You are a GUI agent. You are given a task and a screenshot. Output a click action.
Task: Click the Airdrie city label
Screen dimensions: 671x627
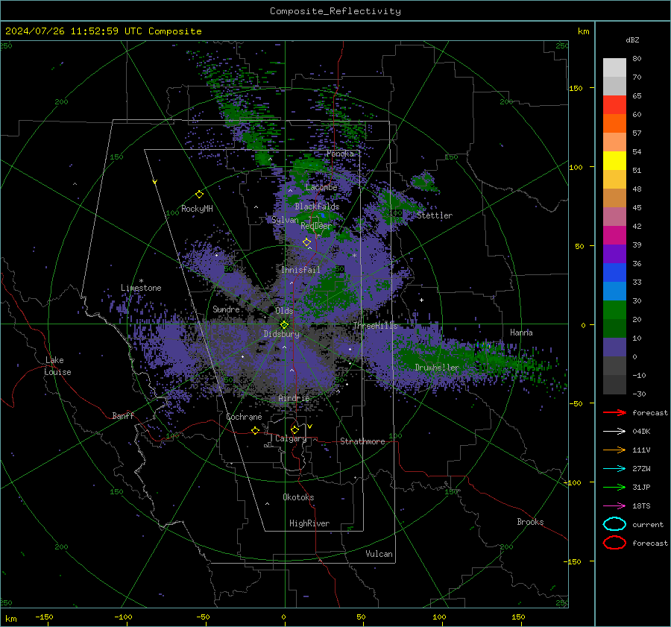click(294, 398)
